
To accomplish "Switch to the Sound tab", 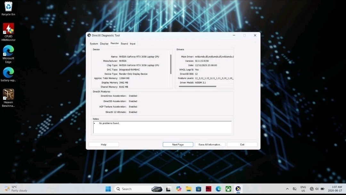I will (x=124, y=43).
